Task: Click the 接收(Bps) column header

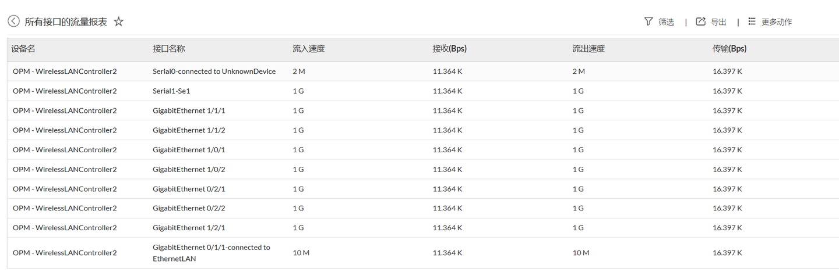Action: click(x=450, y=49)
